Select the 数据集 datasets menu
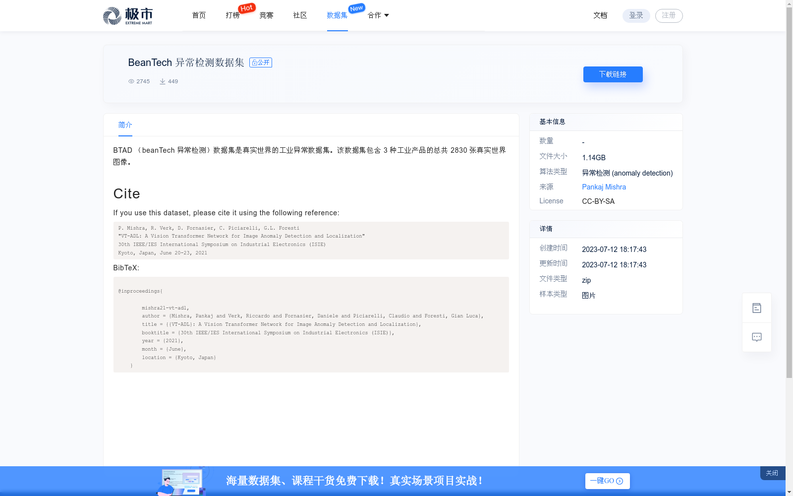Viewport: 793px width, 496px height. (x=337, y=15)
